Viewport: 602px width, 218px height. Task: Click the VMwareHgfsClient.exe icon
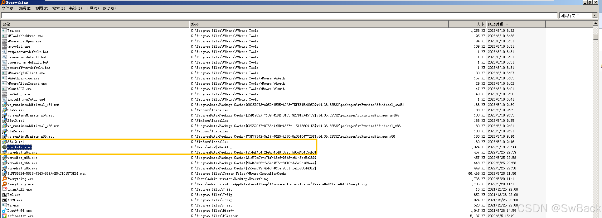tap(4, 73)
